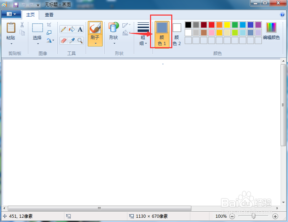Pick the green color swatch
The width and height of the screenshot is (288, 222).
[235, 25]
